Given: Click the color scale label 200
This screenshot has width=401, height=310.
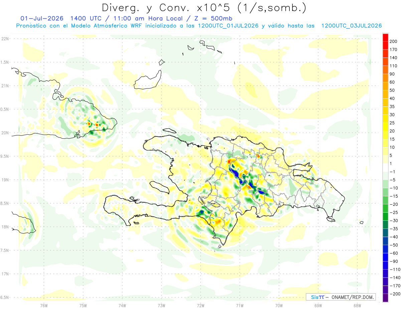Looking at the screenshot, I should tap(394, 41).
